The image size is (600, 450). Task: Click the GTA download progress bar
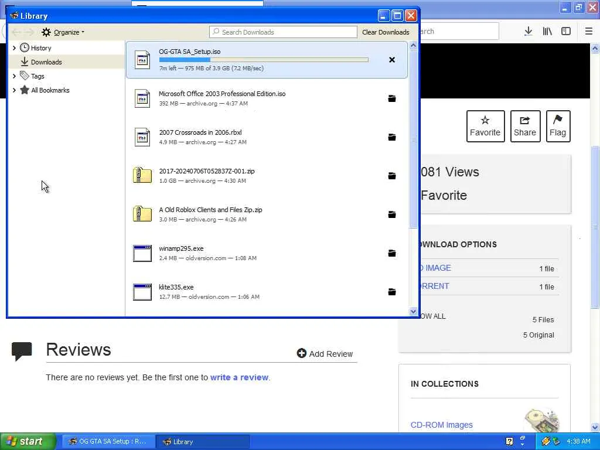tap(264, 60)
